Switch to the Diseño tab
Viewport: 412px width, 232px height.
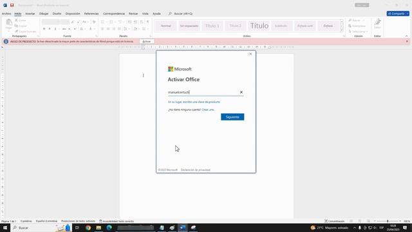point(57,14)
